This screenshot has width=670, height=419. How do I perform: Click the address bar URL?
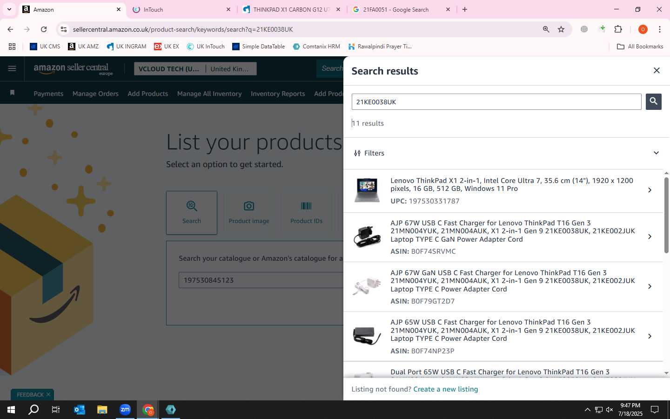[183, 29]
